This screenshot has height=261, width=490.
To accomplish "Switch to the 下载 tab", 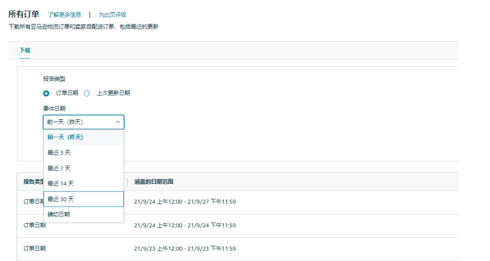I will [x=25, y=50].
